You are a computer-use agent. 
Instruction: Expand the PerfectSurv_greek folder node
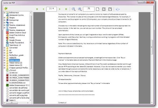(x=4, y=55)
